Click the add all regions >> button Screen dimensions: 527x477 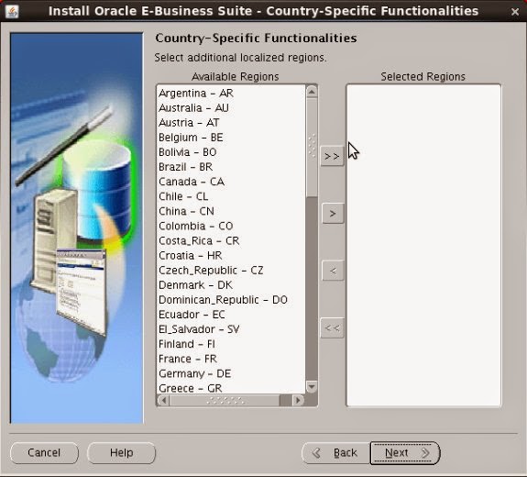coord(332,156)
